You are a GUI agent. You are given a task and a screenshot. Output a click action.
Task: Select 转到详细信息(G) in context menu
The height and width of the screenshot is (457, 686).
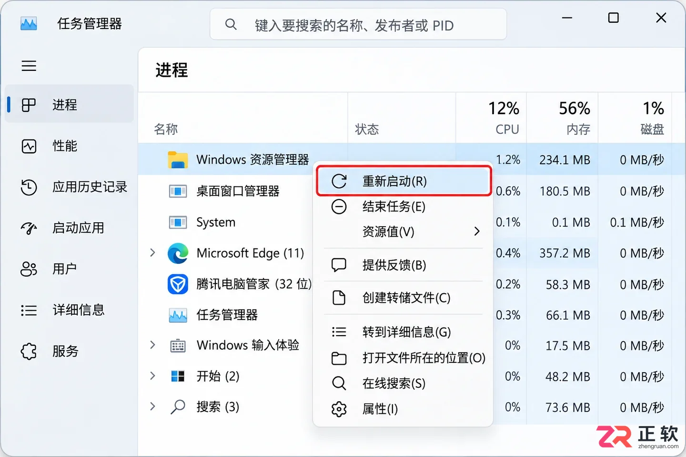403,332
